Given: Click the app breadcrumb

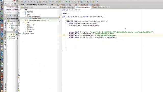Looking at the screenshot, I should point(52,5).
